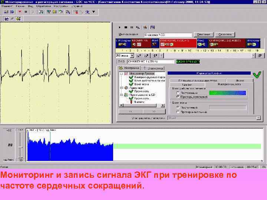This screenshot has height=200, width=267.
Task: Click the Свойства button
Action: tap(225, 34)
